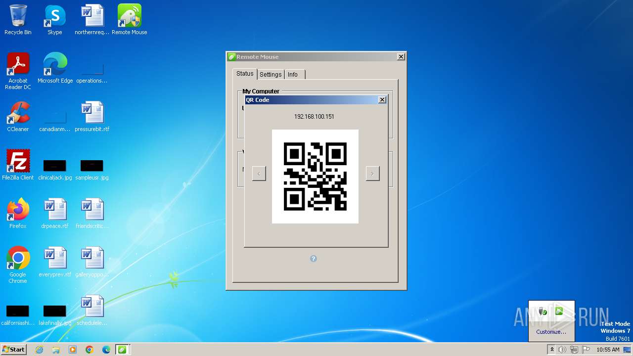Screen dimensions: 633x356
Task: Click the Remote Mouse green tray icon
Action: (559, 311)
